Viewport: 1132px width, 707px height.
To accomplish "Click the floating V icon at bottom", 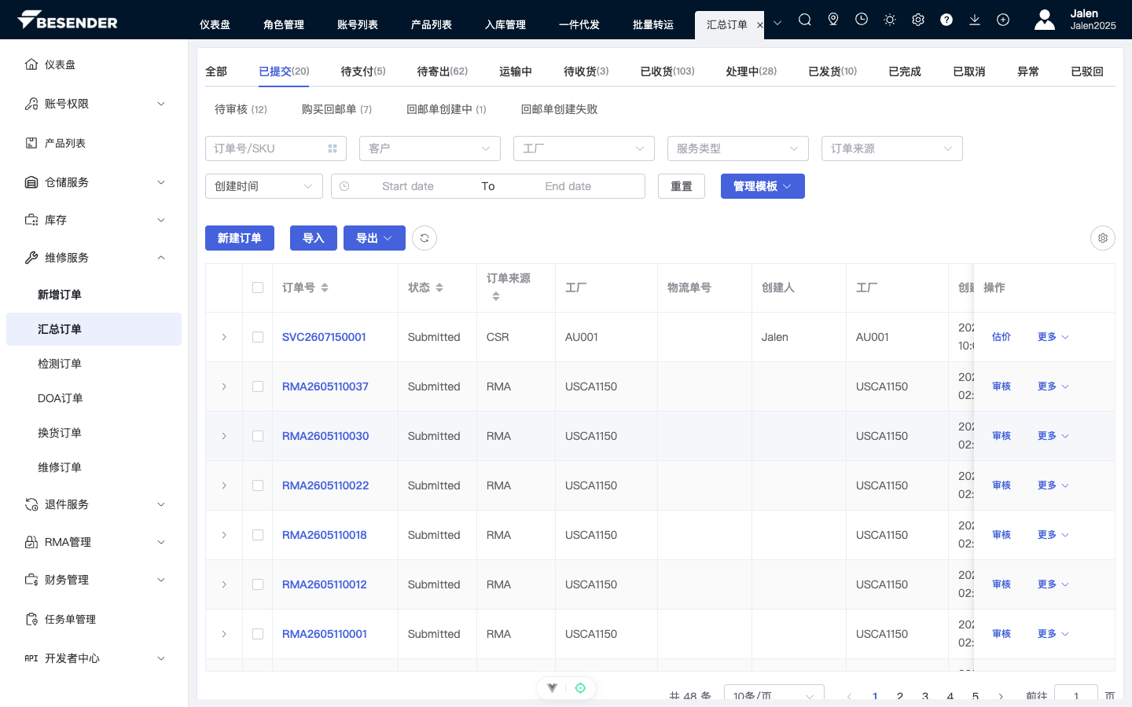I will [553, 688].
